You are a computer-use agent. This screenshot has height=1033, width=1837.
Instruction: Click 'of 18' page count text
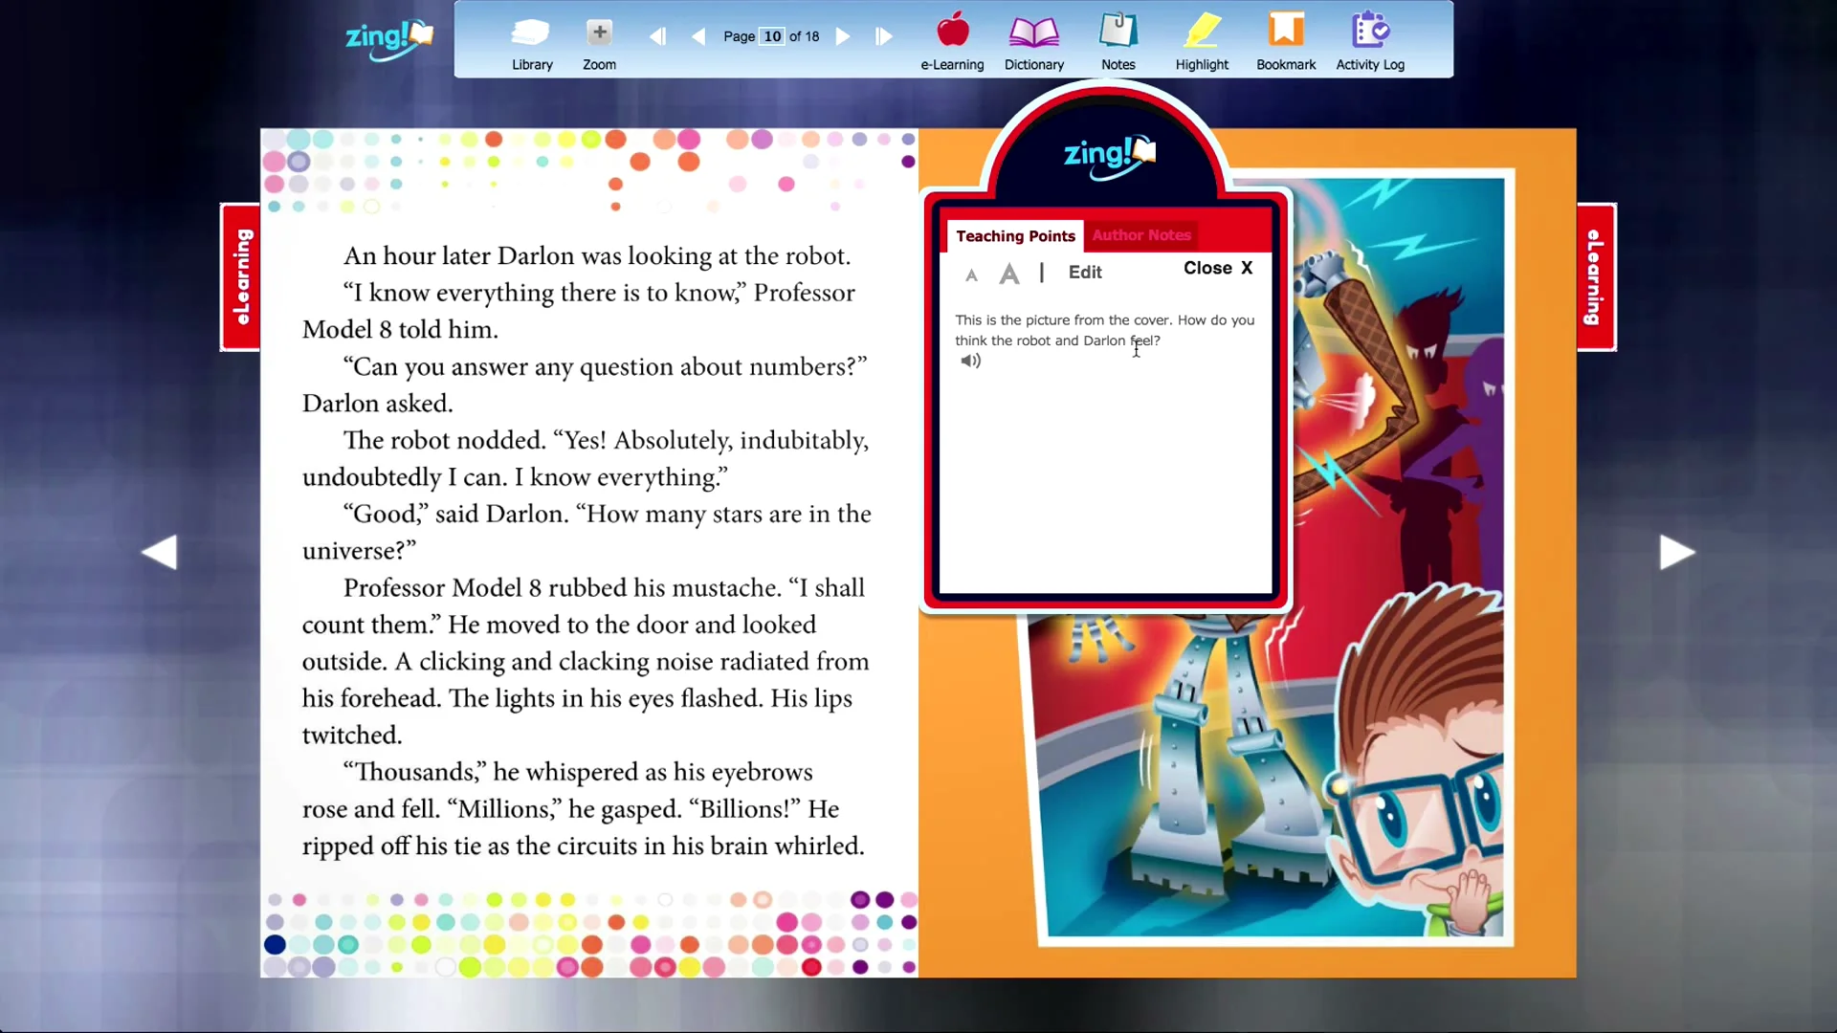(x=804, y=36)
